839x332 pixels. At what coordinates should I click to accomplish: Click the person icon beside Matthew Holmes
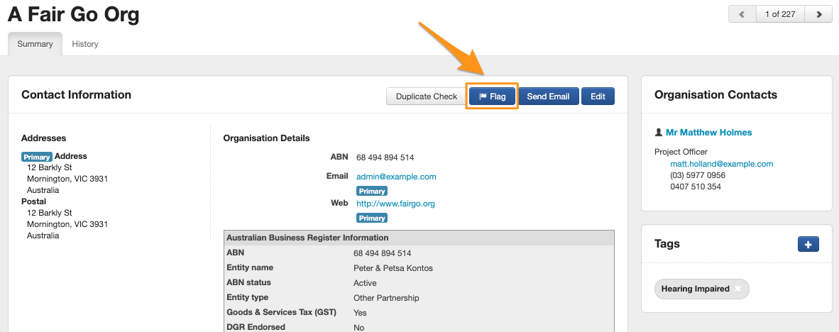(659, 133)
